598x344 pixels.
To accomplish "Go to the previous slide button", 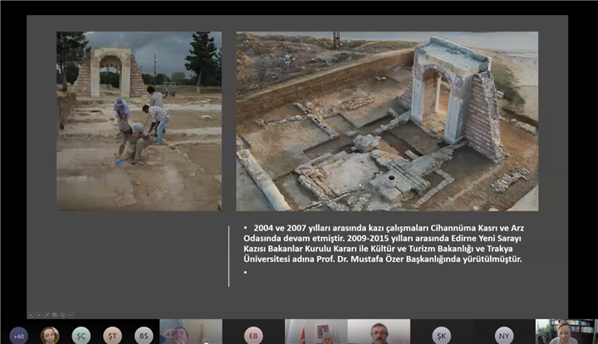I will tap(31, 315).
